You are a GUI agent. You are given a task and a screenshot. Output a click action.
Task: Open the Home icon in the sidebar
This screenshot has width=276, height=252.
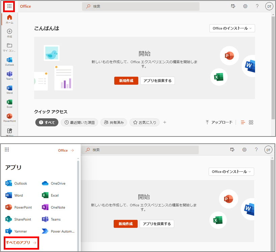pos(9,19)
